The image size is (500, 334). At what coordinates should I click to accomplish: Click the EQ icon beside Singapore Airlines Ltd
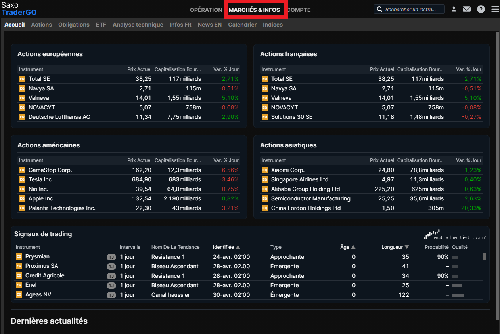tap(264, 179)
